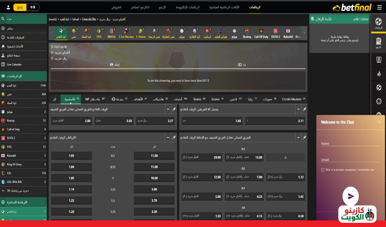Click the flame icon in right rail
The height and width of the screenshot is (227, 386).
pos(379,74)
